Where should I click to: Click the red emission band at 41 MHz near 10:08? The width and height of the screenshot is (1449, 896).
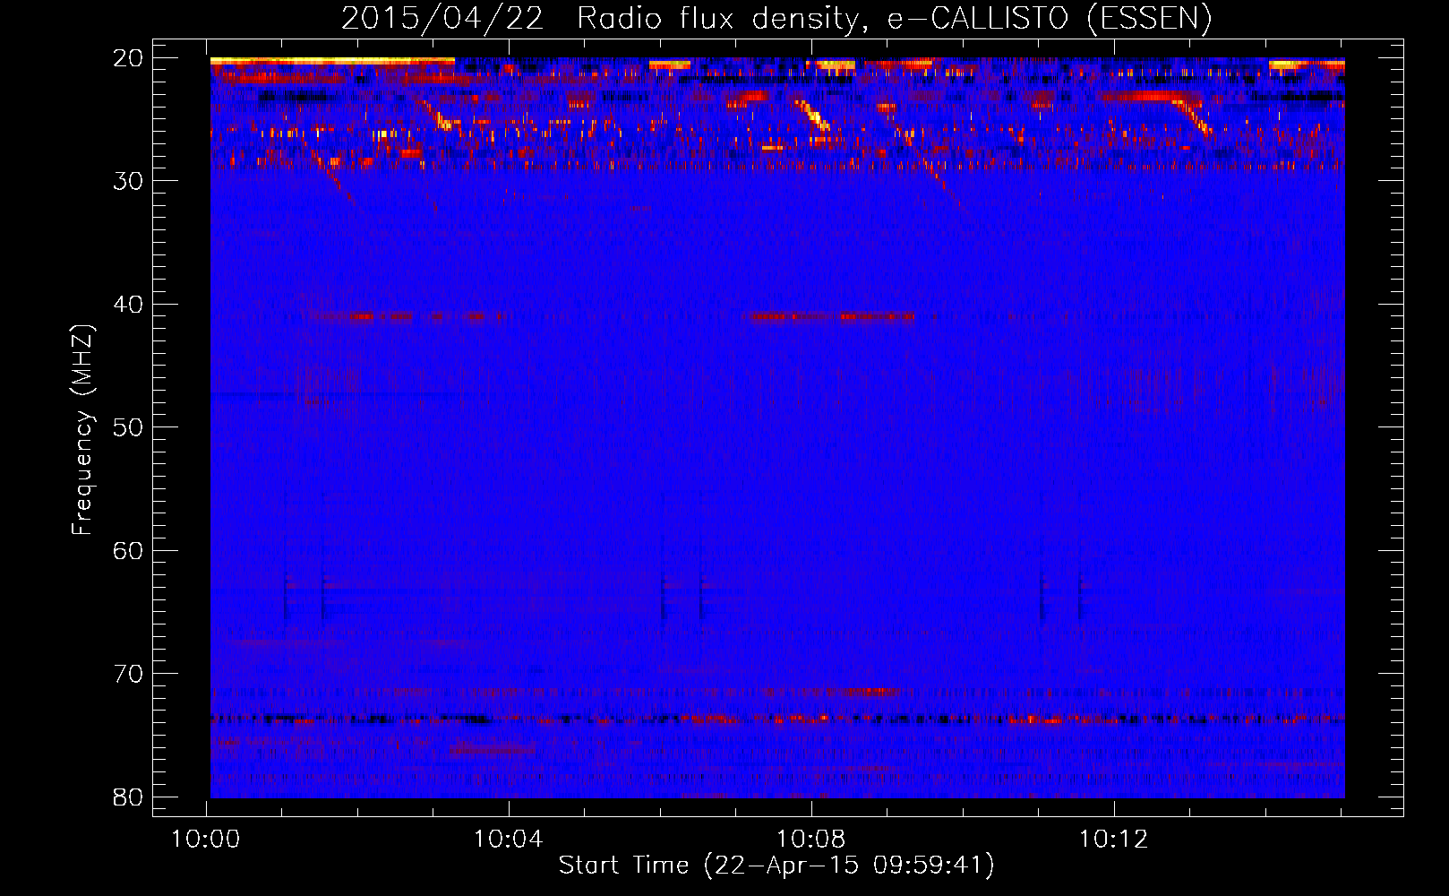point(833,316)
